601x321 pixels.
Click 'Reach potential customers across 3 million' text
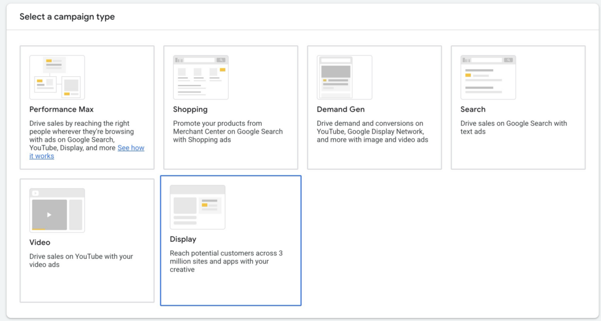(x=226, y=261)
